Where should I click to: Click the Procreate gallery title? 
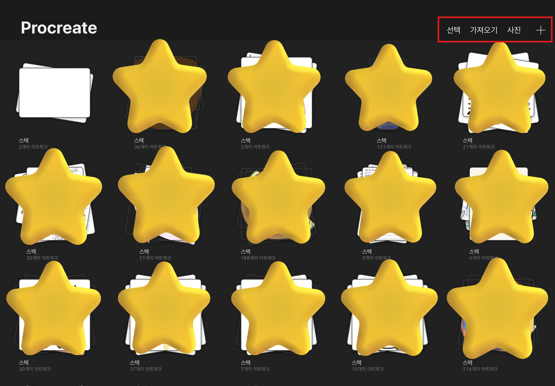pos(59,28)
